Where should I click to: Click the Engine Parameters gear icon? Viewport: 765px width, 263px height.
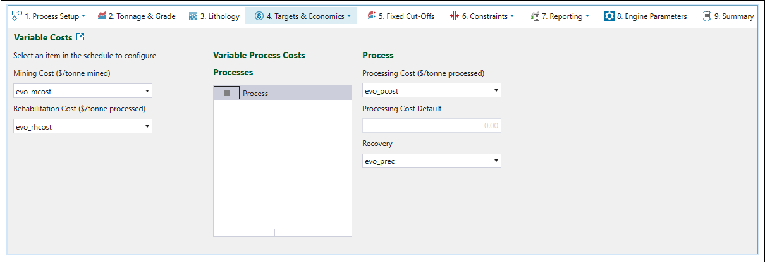pyautogui.click(x=609, y=16)
